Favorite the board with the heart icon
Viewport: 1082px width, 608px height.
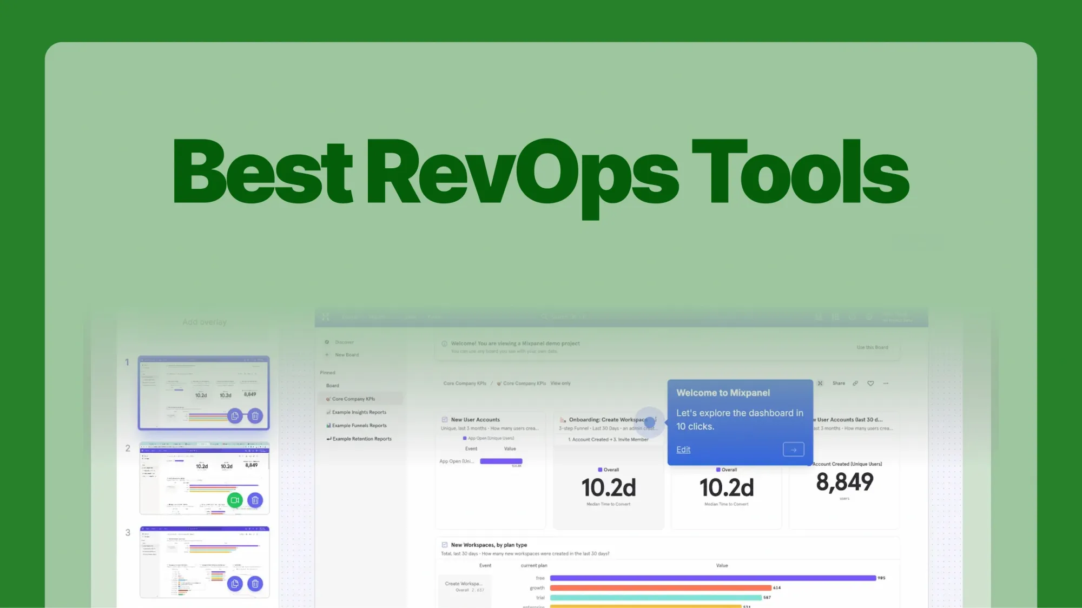tap(871, 384)
